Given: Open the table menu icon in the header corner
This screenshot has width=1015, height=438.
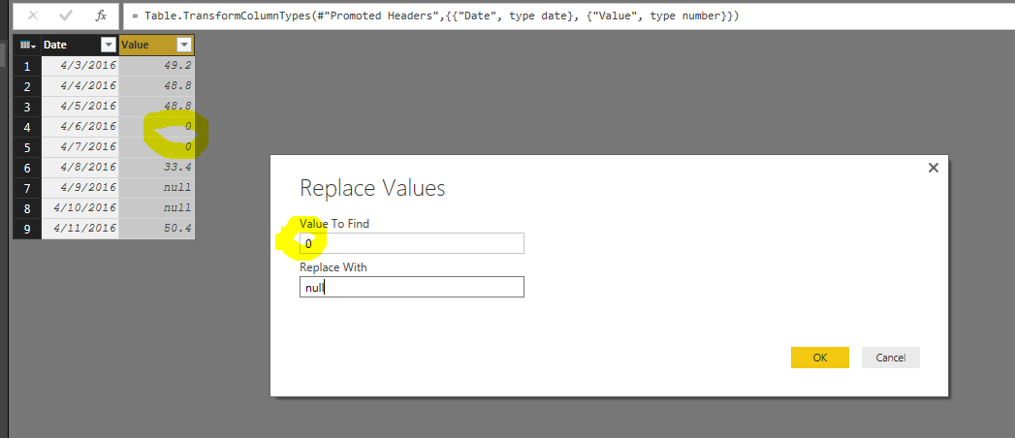Looking at the screenshot, I should coord(26,45).
